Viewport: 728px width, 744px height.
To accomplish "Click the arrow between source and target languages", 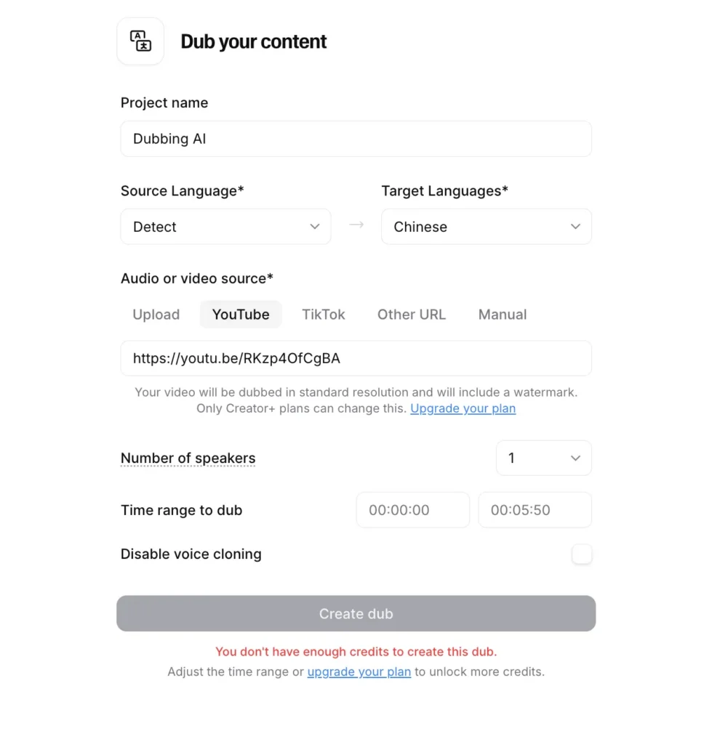I will coord(356,226).
